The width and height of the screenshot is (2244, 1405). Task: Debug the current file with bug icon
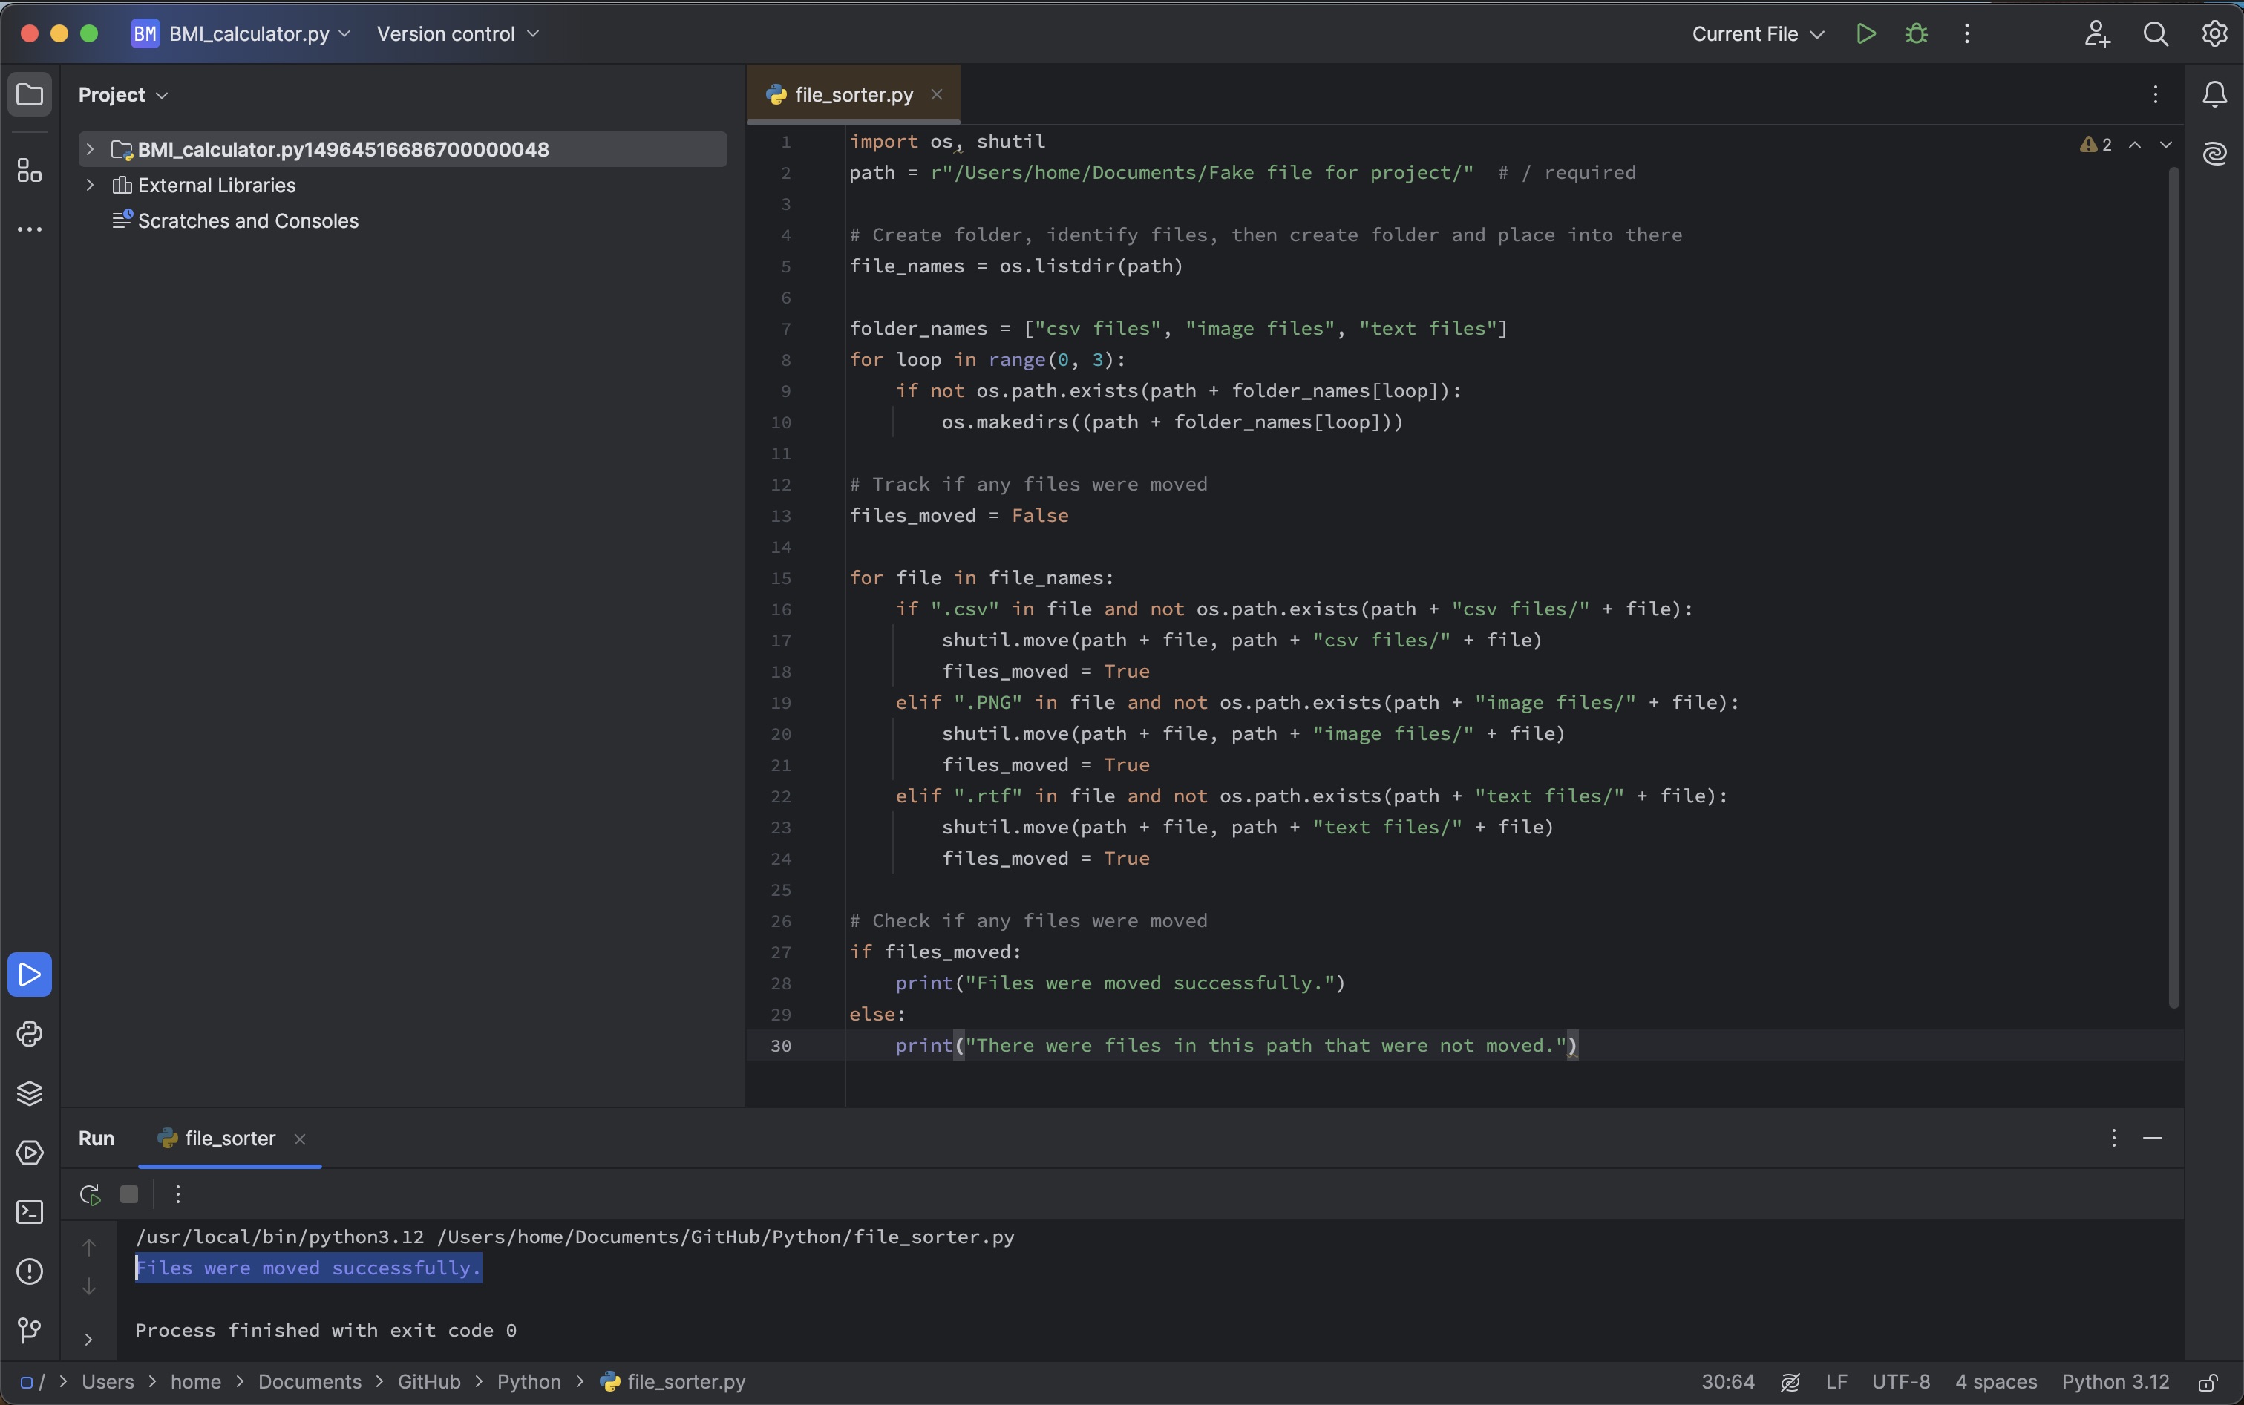1916,34
